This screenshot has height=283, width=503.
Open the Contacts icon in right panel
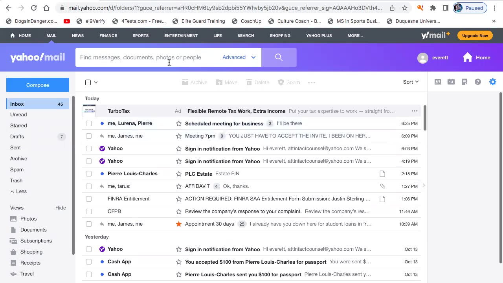pos(438,82)
